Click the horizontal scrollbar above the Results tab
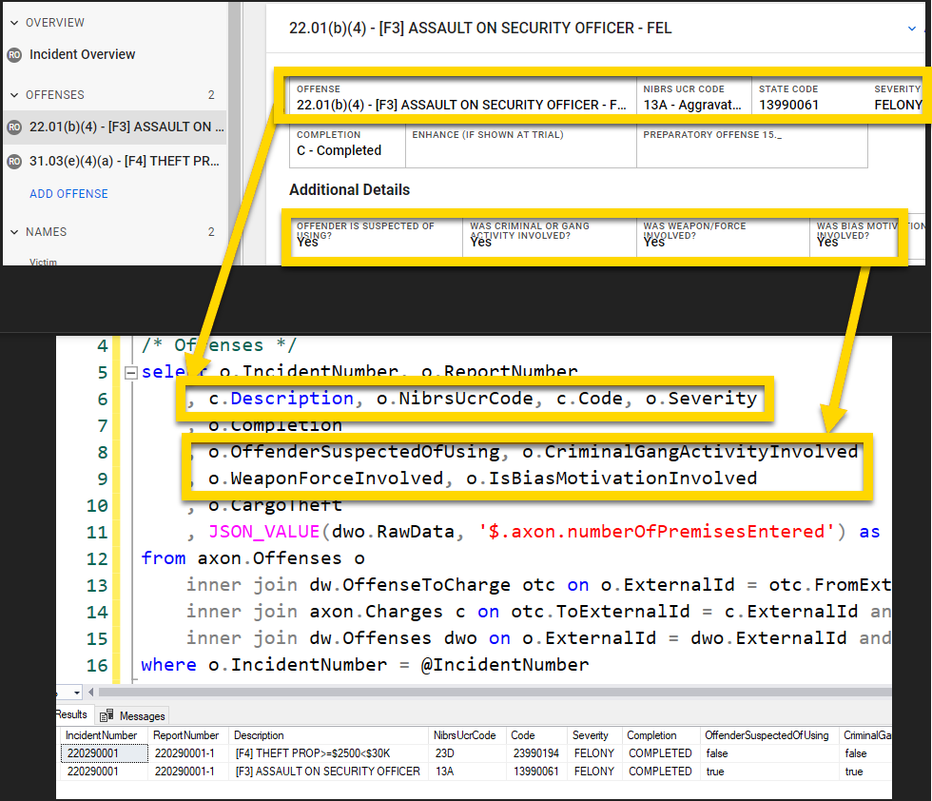The height and width of the screenshot is (801, 932). pos(476,693)
